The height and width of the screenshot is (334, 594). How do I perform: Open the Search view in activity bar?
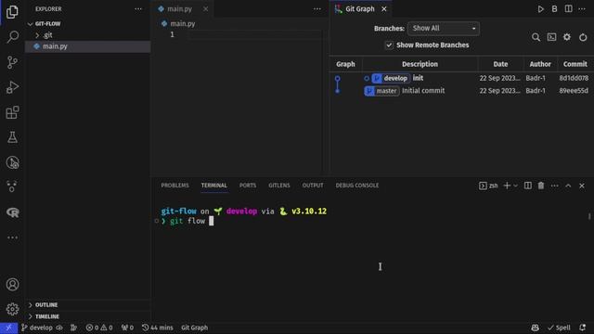coord(12,37)
